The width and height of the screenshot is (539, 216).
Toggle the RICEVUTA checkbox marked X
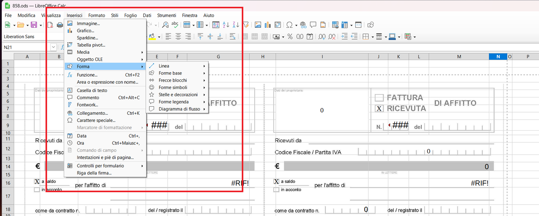coord(379,108)
